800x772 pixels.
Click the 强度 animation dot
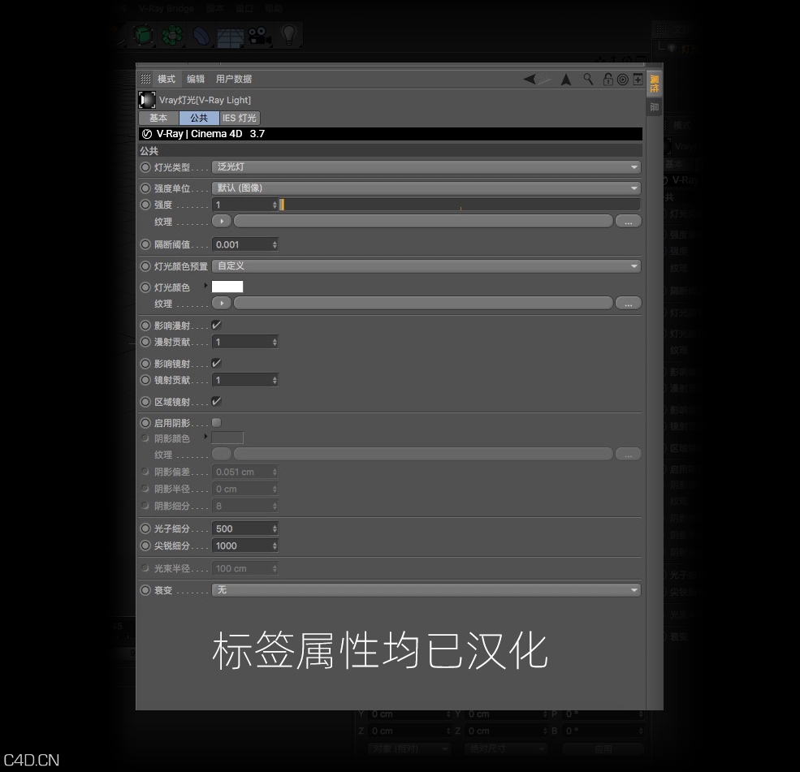[145, 205]
